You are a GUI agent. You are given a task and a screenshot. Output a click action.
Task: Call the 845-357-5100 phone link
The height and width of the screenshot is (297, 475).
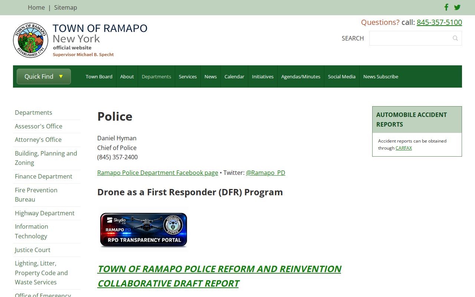tap(439, 22)
